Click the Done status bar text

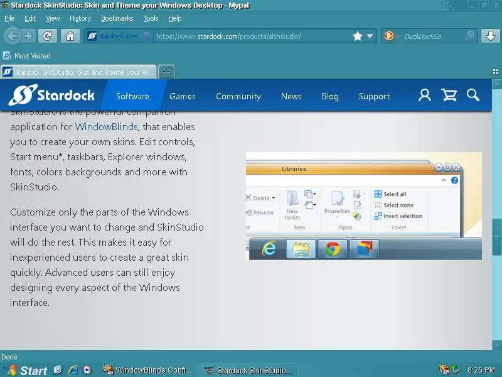click(9, 357)
